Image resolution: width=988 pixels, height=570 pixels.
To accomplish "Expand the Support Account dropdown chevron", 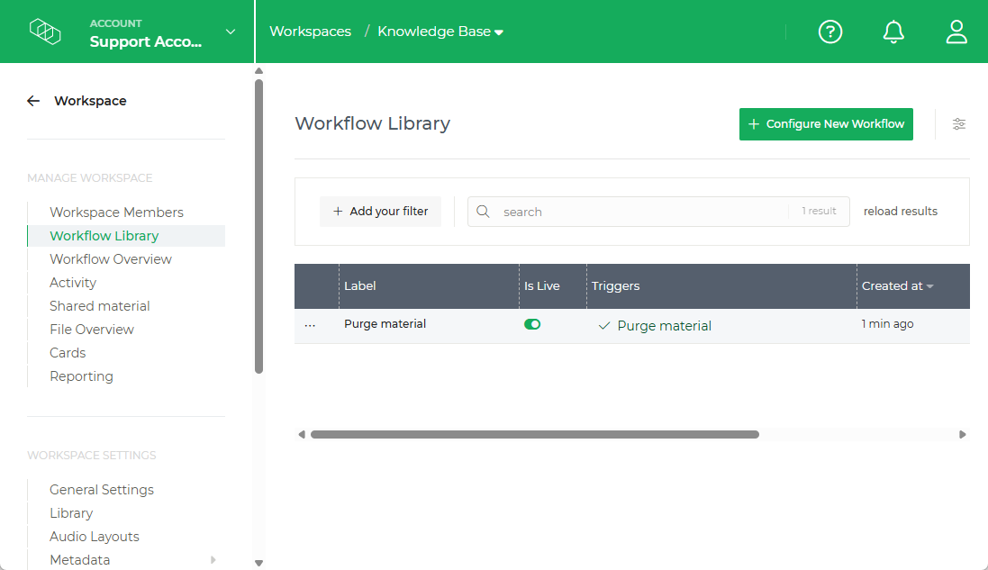I will 231,32.
